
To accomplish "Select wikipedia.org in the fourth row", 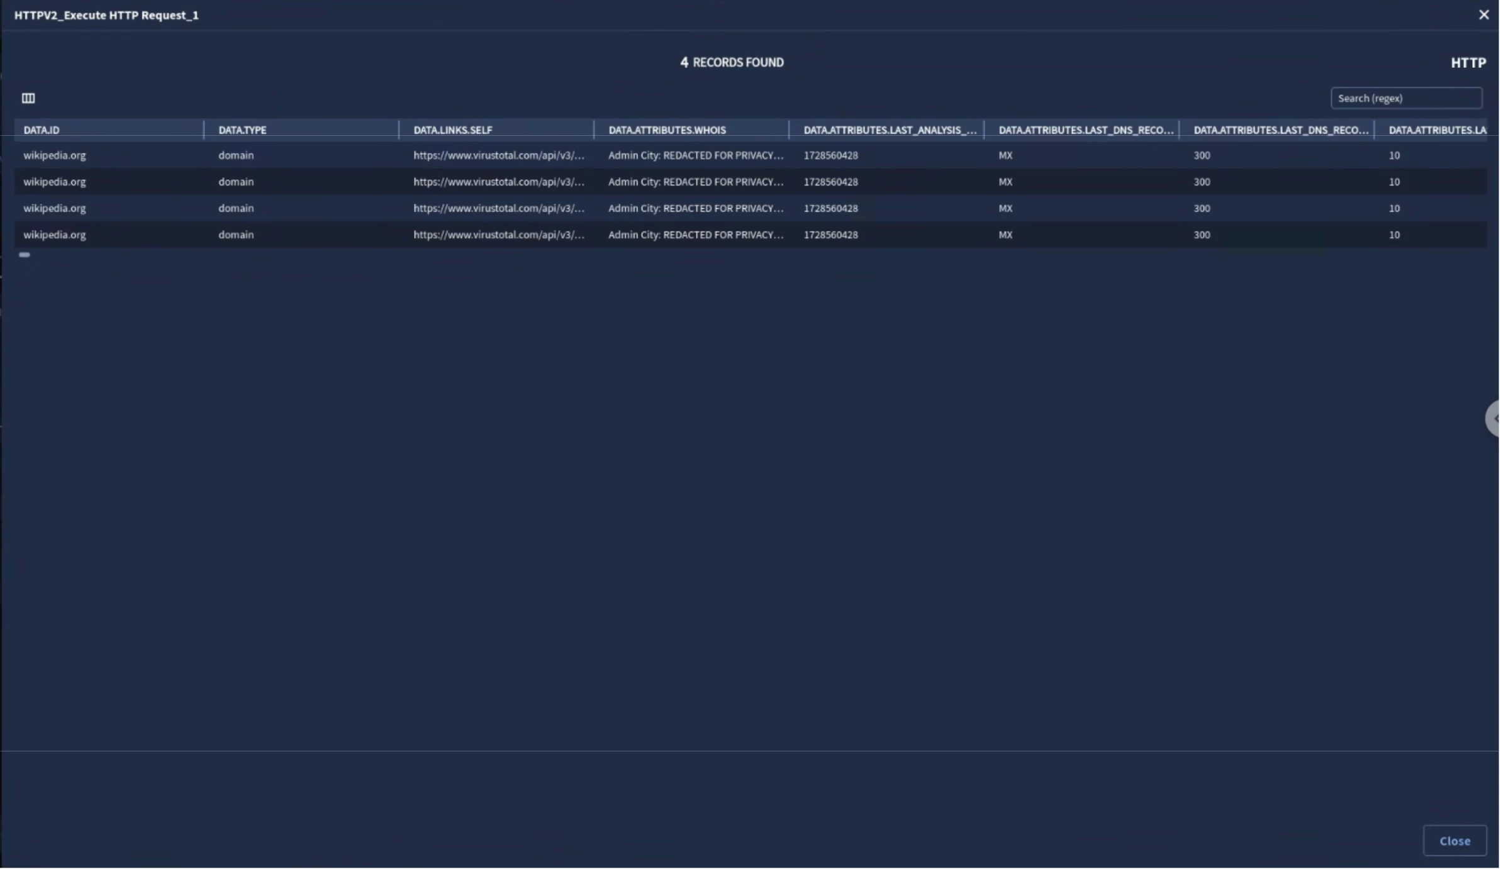I will click(55, 235).
